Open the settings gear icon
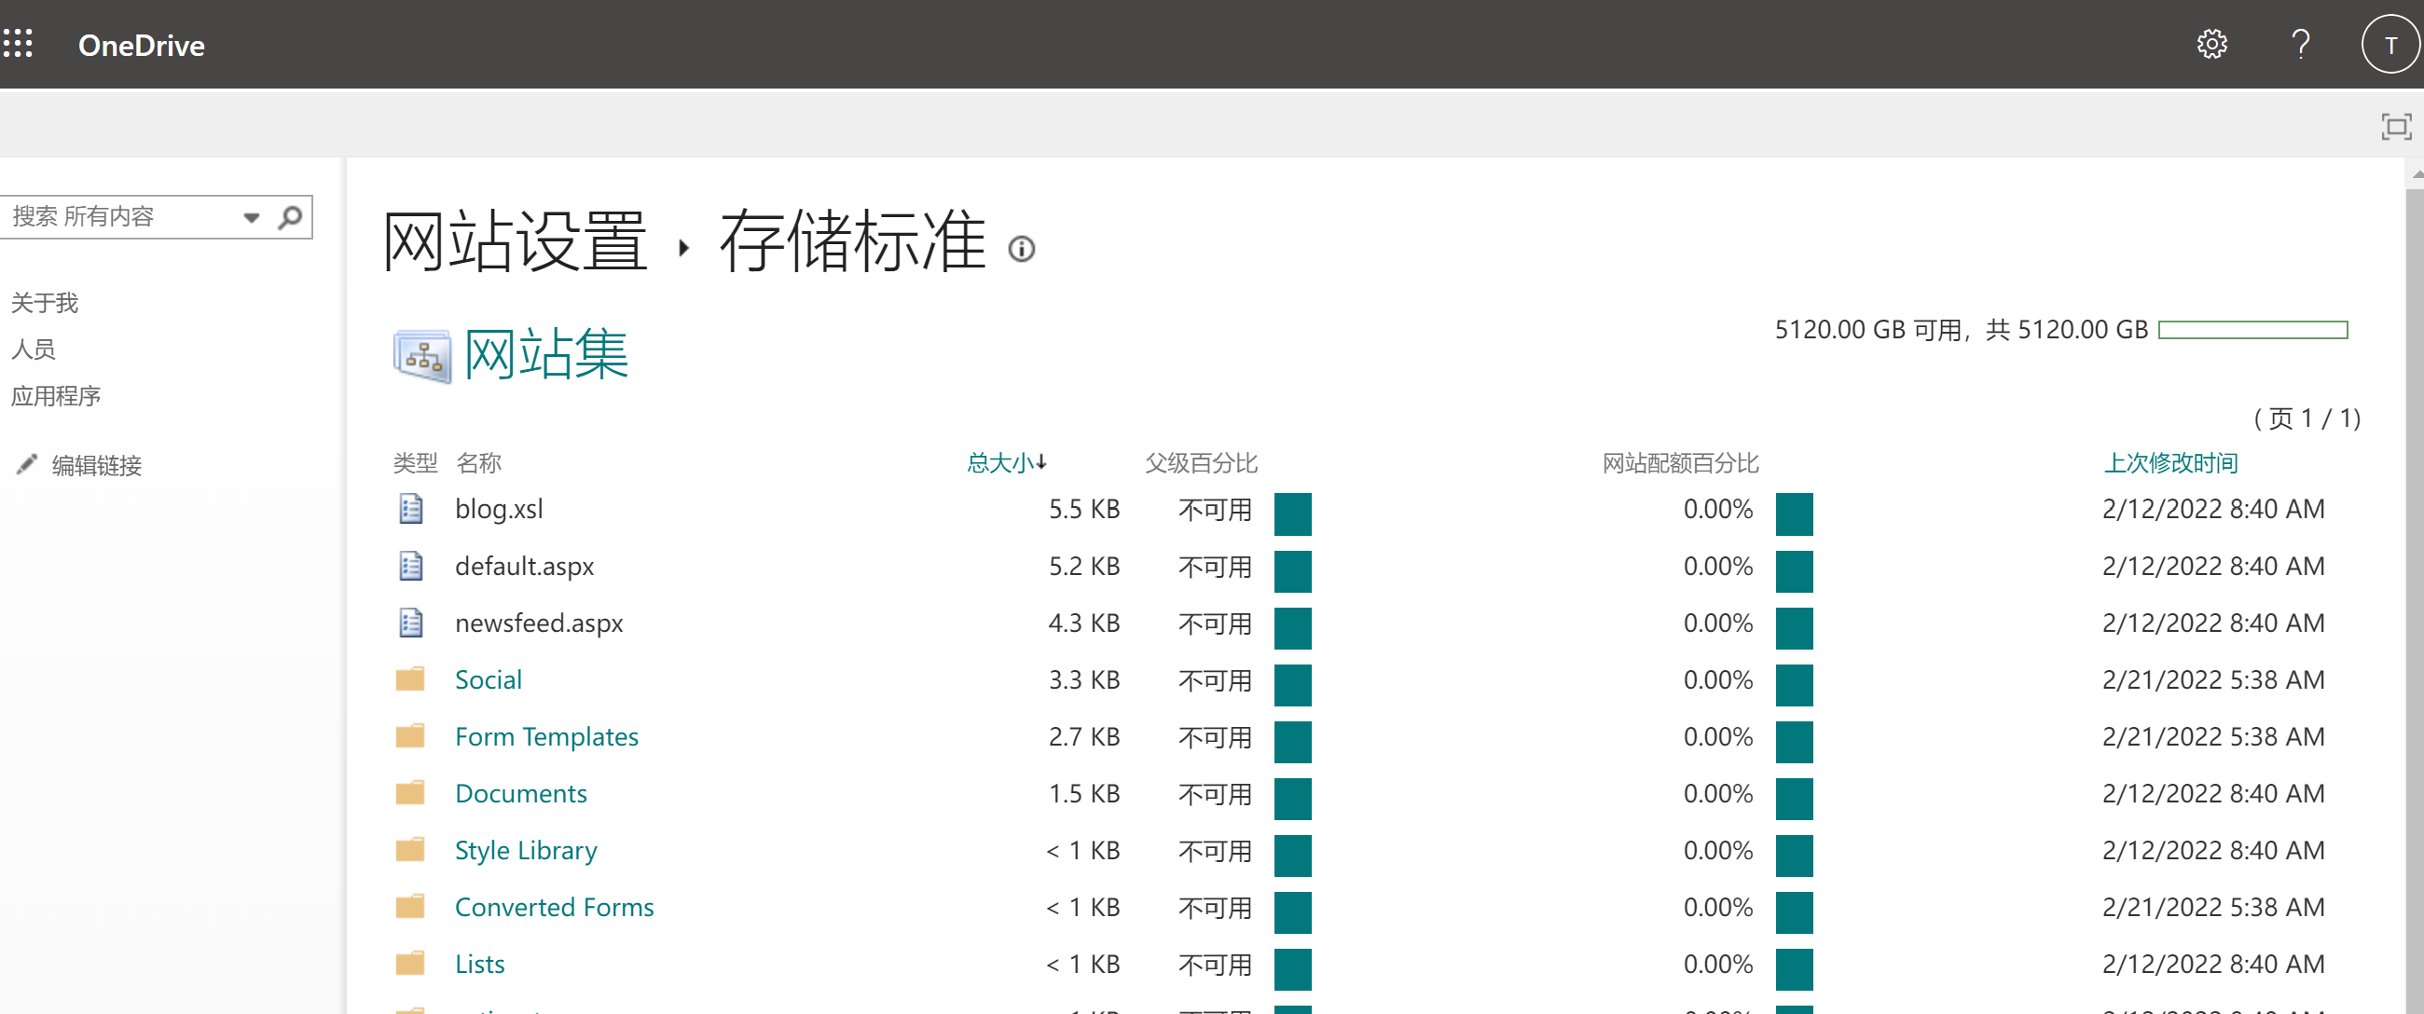The width and height of the screenshot is (2424, 1014). [x=2213, y=43]
